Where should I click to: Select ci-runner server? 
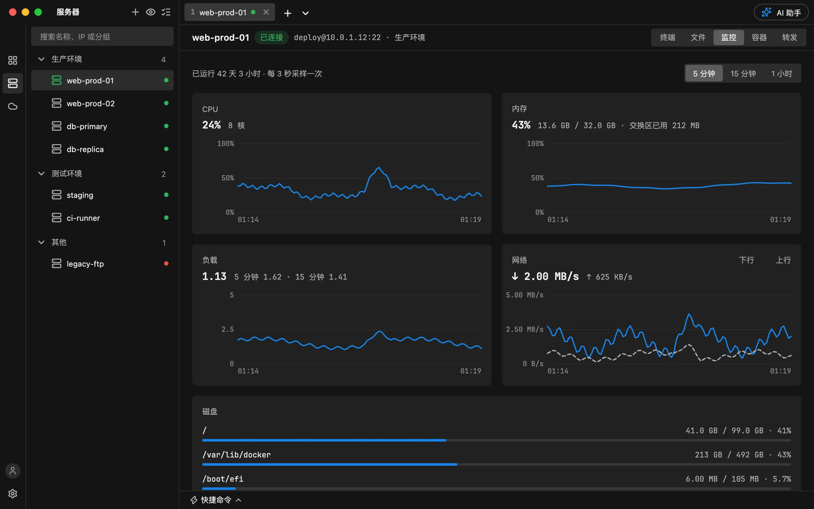click(102, 218)
